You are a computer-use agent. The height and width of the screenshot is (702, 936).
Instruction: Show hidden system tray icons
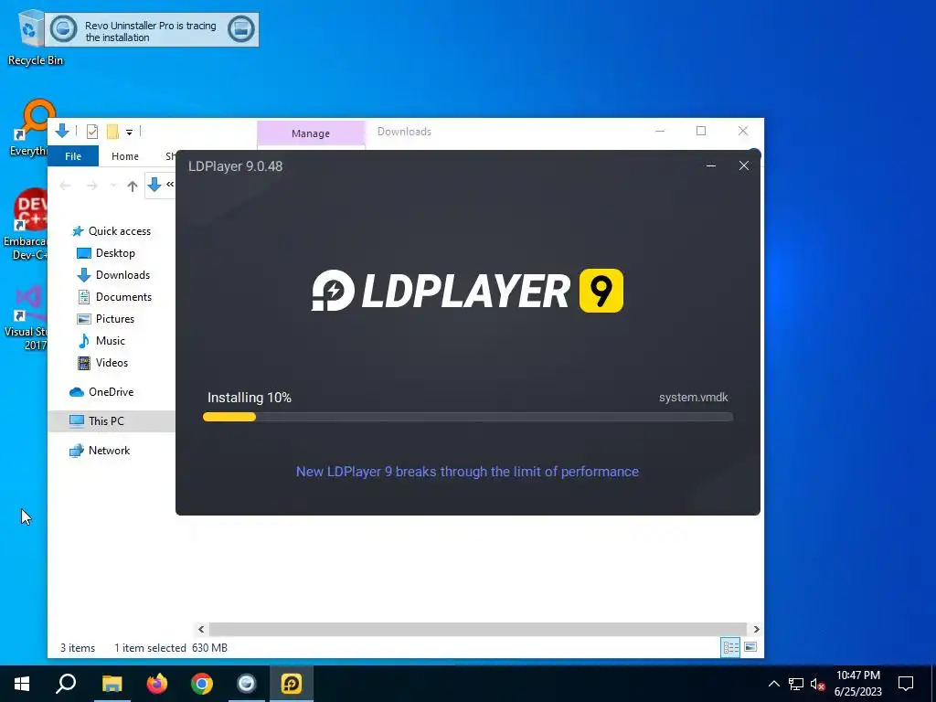tap(773, 684)
